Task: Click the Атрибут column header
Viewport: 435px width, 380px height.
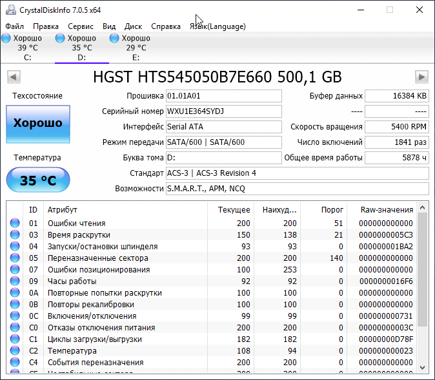Action: (x=125, y=210)
